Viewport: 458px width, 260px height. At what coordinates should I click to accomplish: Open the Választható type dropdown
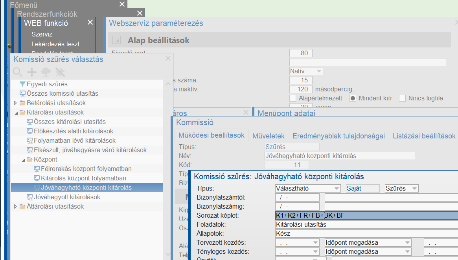(x=337, y=189)
